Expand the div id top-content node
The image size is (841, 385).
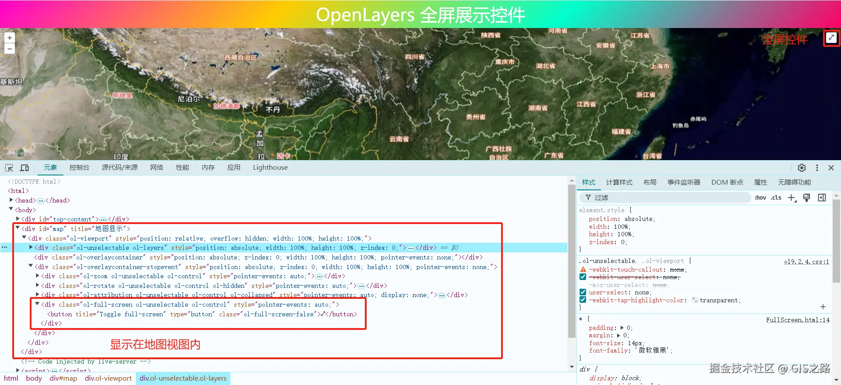pyautogui.click(x=18, y=219)
